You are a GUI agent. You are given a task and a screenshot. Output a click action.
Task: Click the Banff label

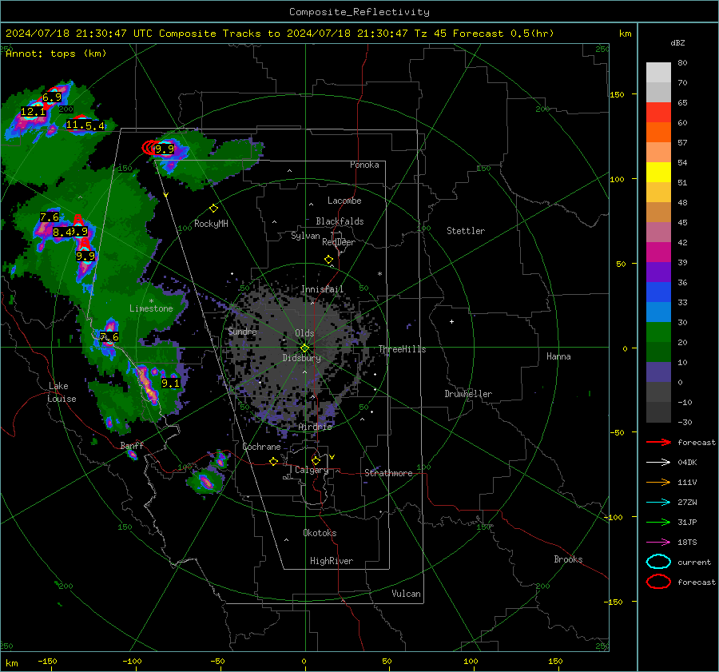point(132,445)
